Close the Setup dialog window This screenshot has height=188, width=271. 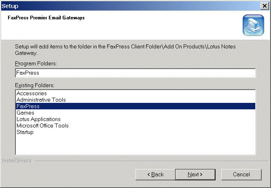tap(265, 6)
